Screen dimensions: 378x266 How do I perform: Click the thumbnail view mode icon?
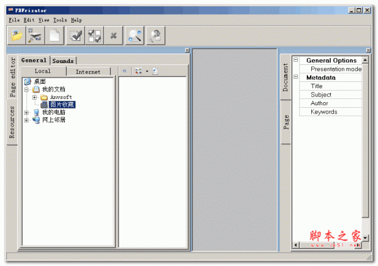139,71
